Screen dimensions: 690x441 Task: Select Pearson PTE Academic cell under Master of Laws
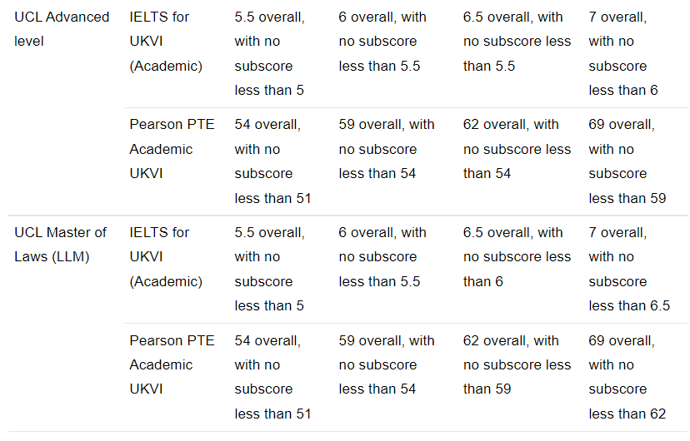pos(172,364)
